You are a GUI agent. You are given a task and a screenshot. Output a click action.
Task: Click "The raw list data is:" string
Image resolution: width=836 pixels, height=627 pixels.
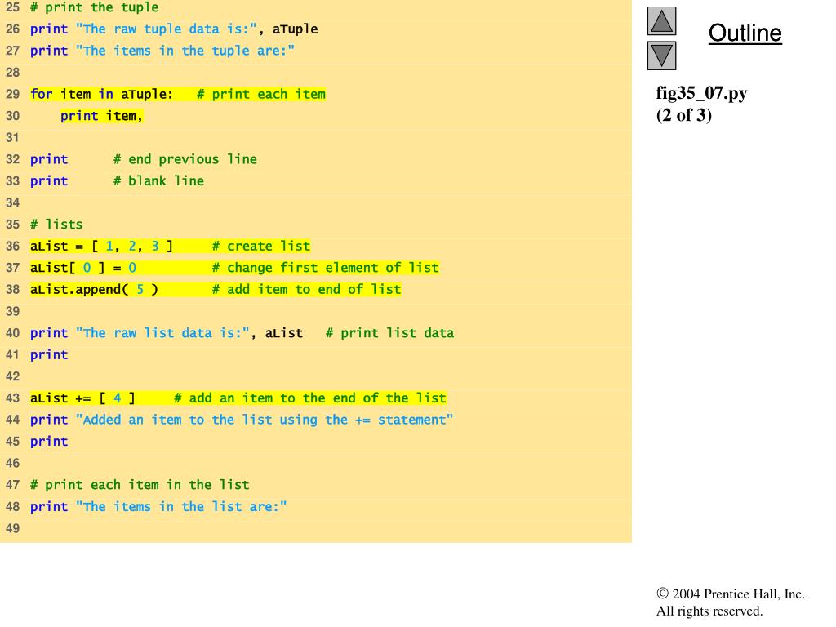[162, 333]
